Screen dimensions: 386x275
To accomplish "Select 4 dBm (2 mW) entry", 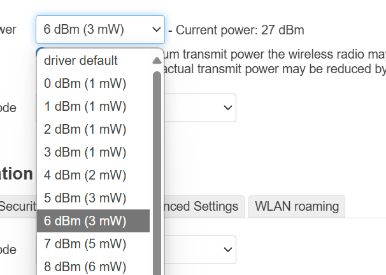I will tap(93, 175).
